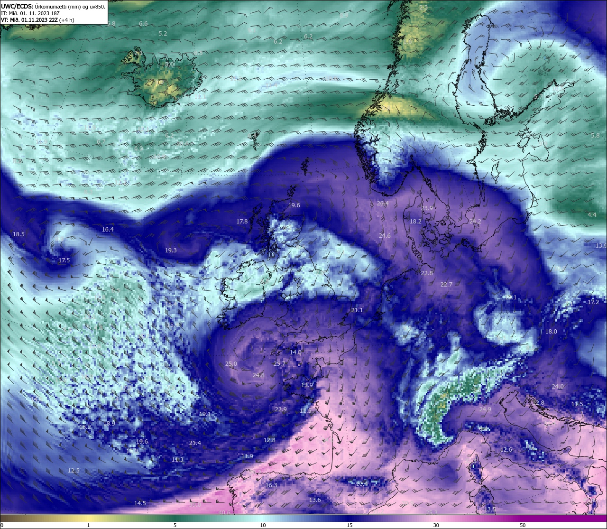Click the 25.0 value label in the cyclone
This screenshot has height=529, width=607.
point(231,364)
